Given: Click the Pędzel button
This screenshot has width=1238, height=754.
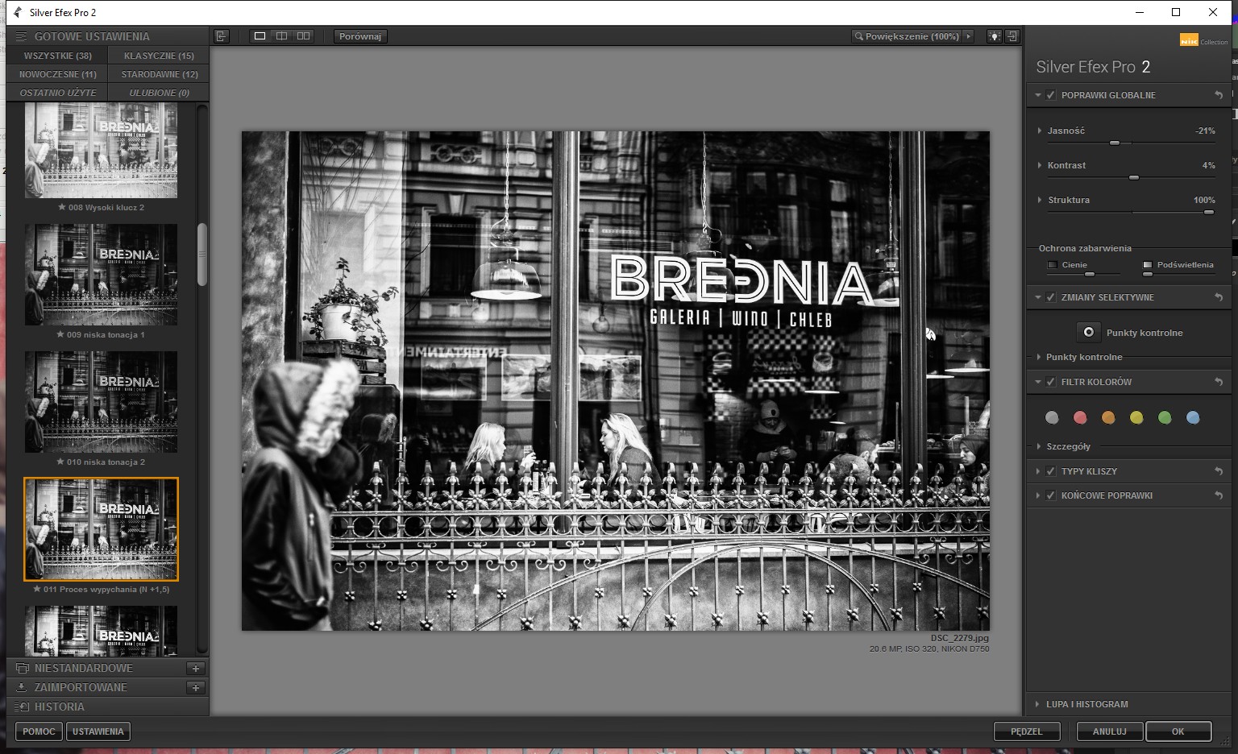Looking at the screenshot, I should [1026, 731].
